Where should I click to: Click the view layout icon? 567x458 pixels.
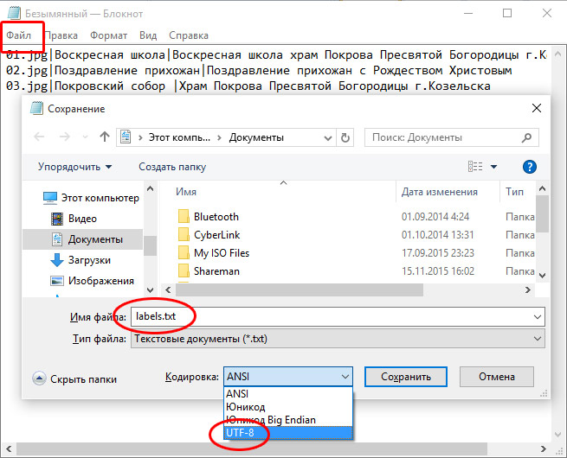click(475, 167)
